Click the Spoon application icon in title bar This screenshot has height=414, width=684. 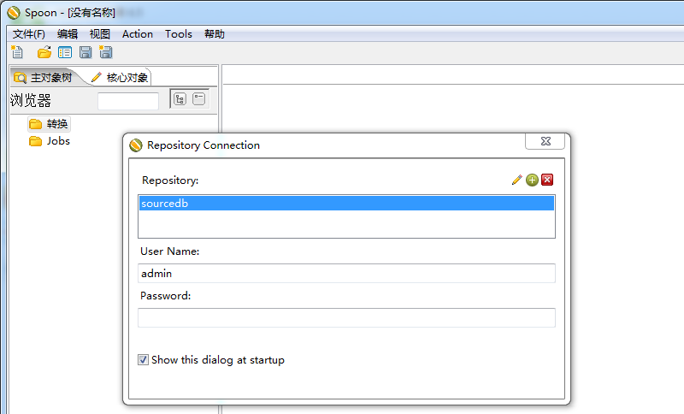14,13
